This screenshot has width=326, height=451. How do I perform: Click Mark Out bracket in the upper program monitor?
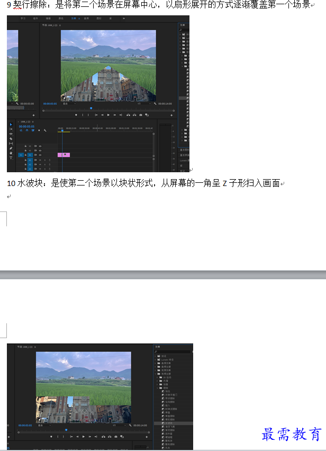pos(88,115)
